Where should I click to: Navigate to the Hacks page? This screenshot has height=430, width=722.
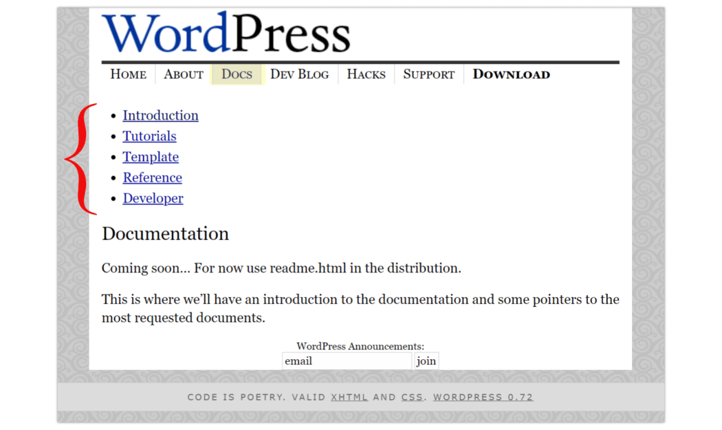pyautogui.click(x=366, y=74)
